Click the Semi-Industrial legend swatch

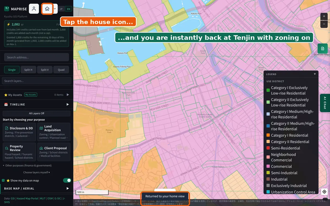tap(268, 173)
